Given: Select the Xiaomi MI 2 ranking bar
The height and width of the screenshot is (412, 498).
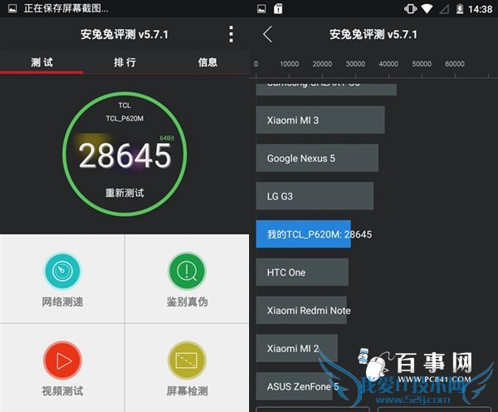Looking at the screenshot, I should click(x=296, y=348).
